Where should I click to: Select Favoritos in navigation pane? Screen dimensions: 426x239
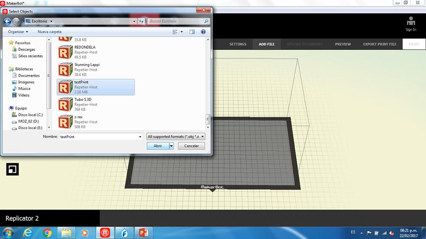(x=23, y=43)
